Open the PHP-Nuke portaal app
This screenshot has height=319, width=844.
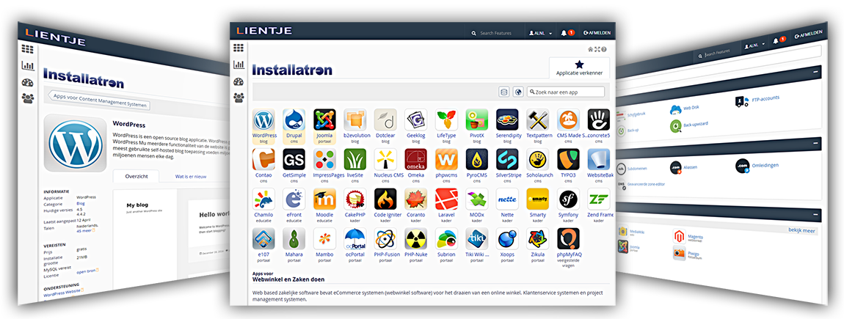click(x=415, y=239)
